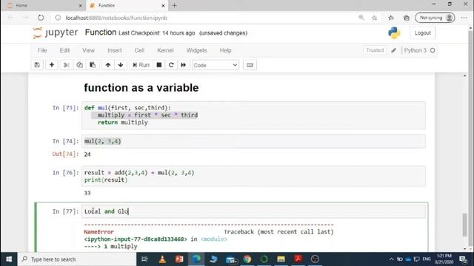The height and width of the screenshot is (266, 474).
Task: Open the Insert menu
Action: pyautogui.click(x=115, y=50)
